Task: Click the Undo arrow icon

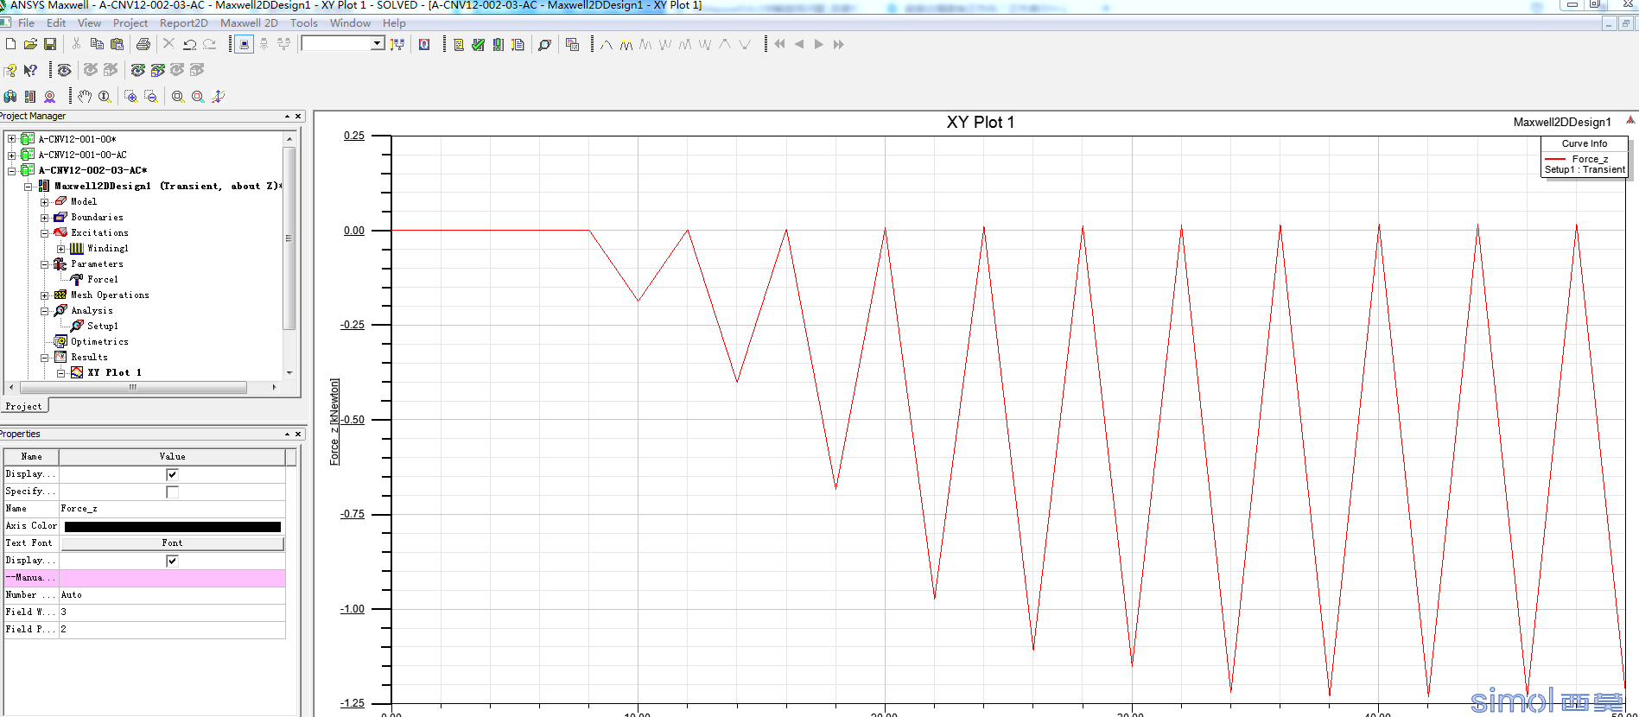Action: 189,44
